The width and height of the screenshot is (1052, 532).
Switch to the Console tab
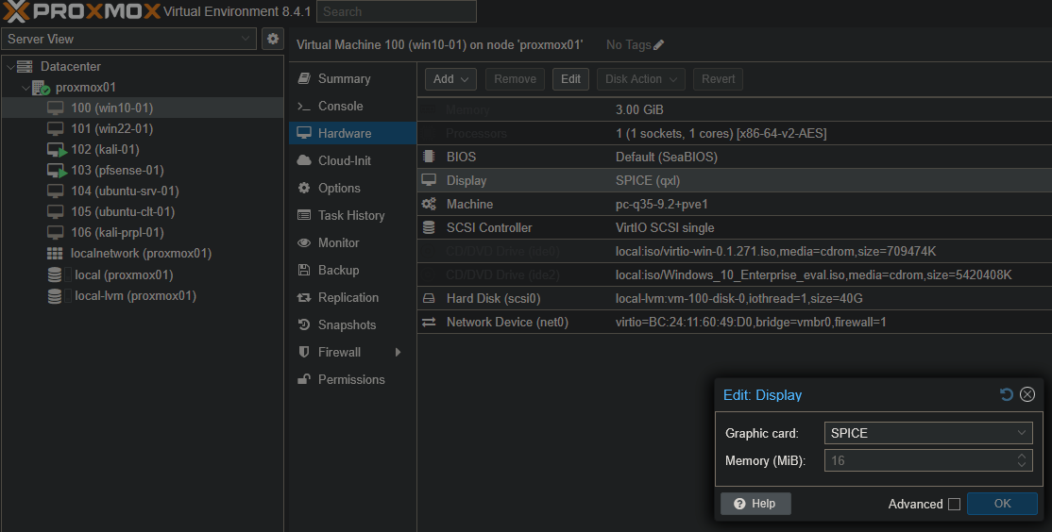click(x=340, y=106)
